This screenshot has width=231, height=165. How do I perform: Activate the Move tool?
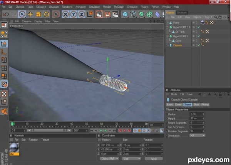click(30, 15)
